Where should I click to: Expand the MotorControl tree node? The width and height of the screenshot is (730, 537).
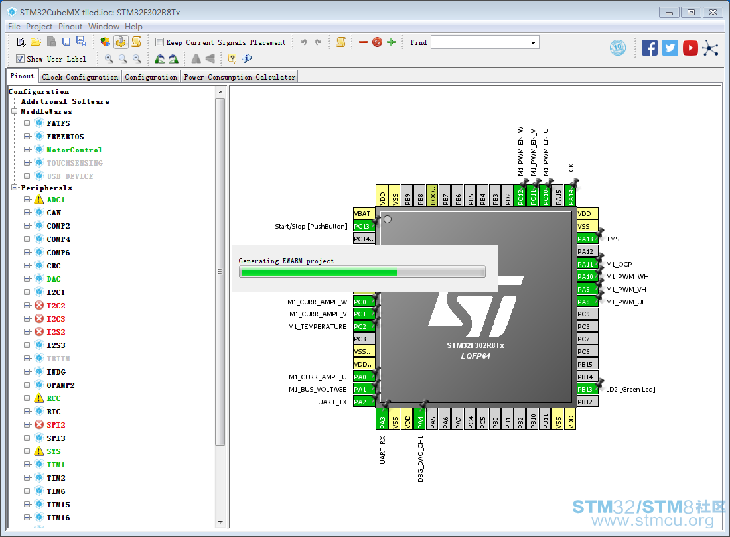(27, 150)
